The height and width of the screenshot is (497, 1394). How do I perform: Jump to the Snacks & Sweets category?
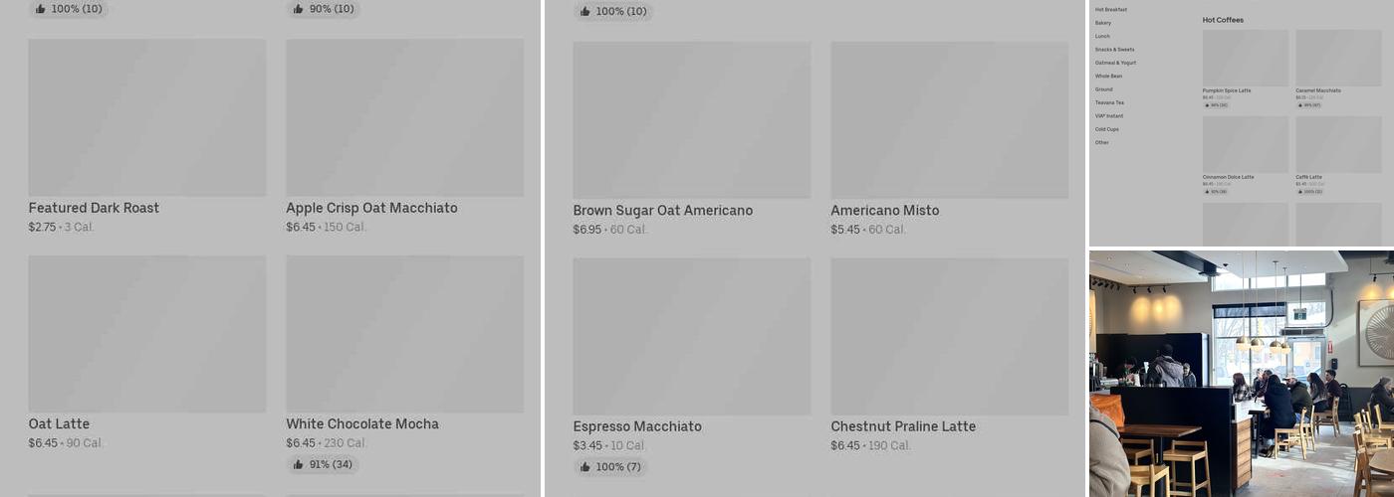click(x=1114, y=50)
